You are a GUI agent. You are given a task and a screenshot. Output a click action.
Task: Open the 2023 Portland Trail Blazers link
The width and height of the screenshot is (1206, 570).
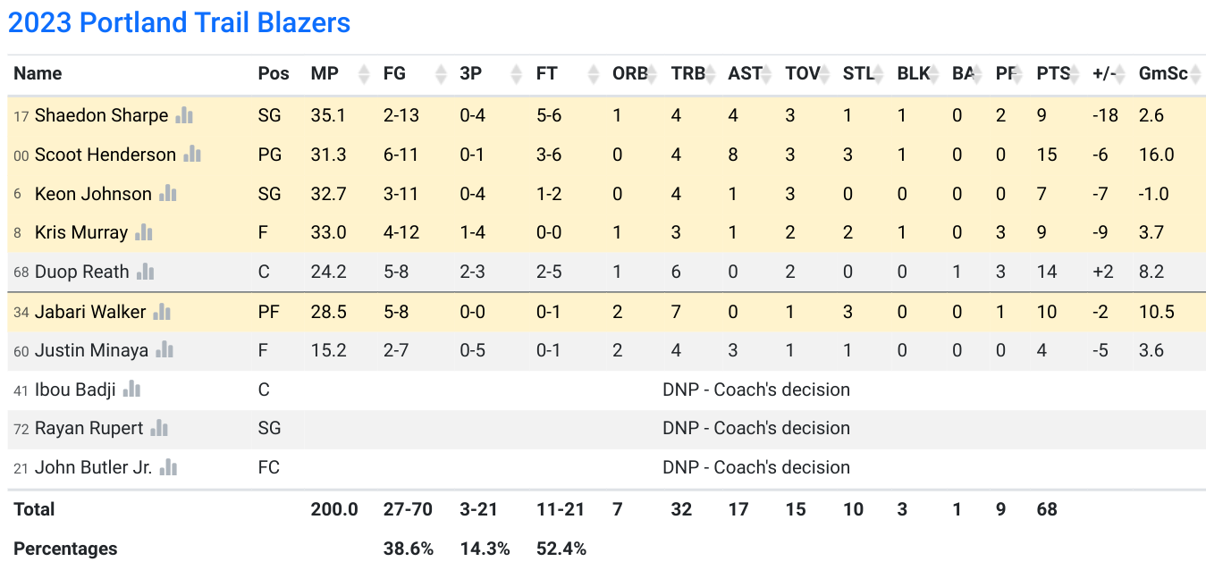pos(179,22)
